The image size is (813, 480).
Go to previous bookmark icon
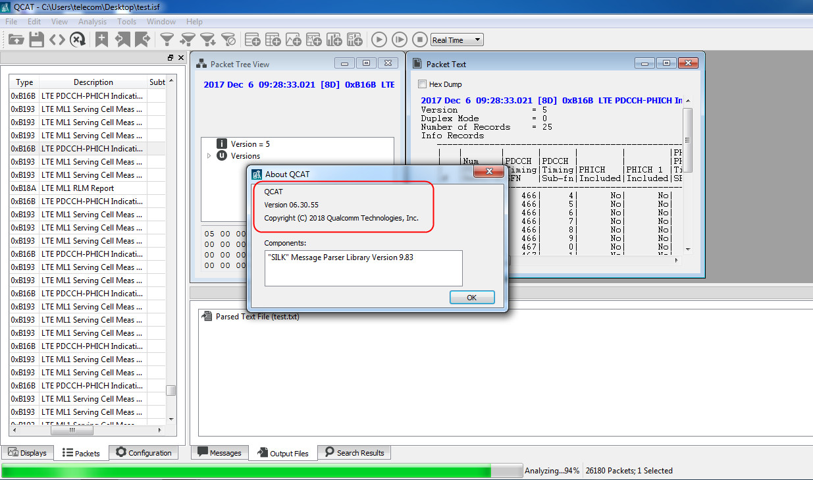(x=122, y=40)
